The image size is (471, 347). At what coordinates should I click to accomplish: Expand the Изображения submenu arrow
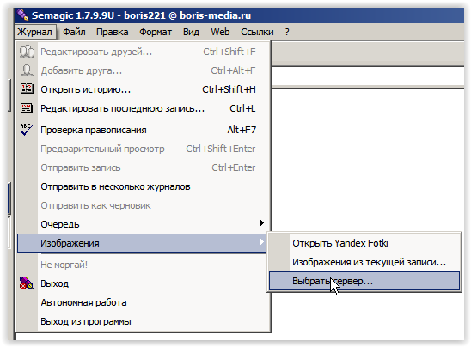262,242
